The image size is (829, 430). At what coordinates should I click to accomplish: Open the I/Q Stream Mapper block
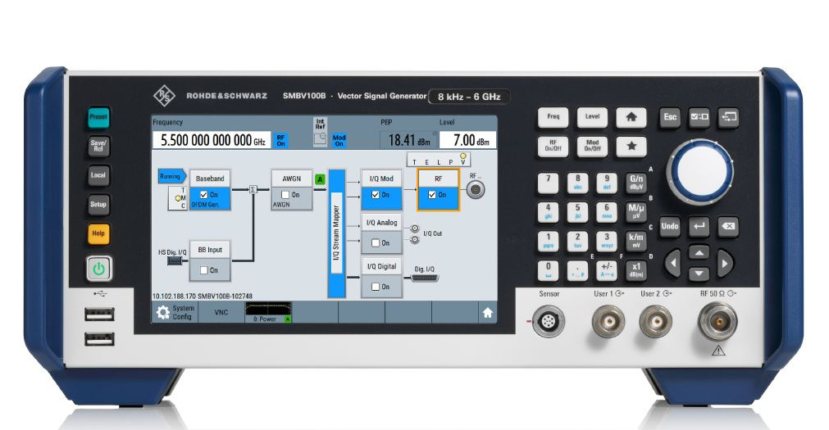335,234
